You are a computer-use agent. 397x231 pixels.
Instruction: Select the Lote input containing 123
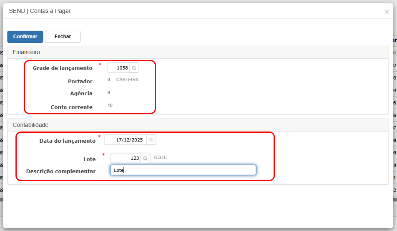(125, 158)
